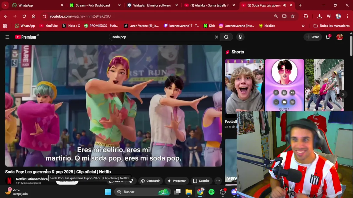Show next Shorts with the right arrow
The width and height of the screenshot is (353, 198).
[343, 94]
